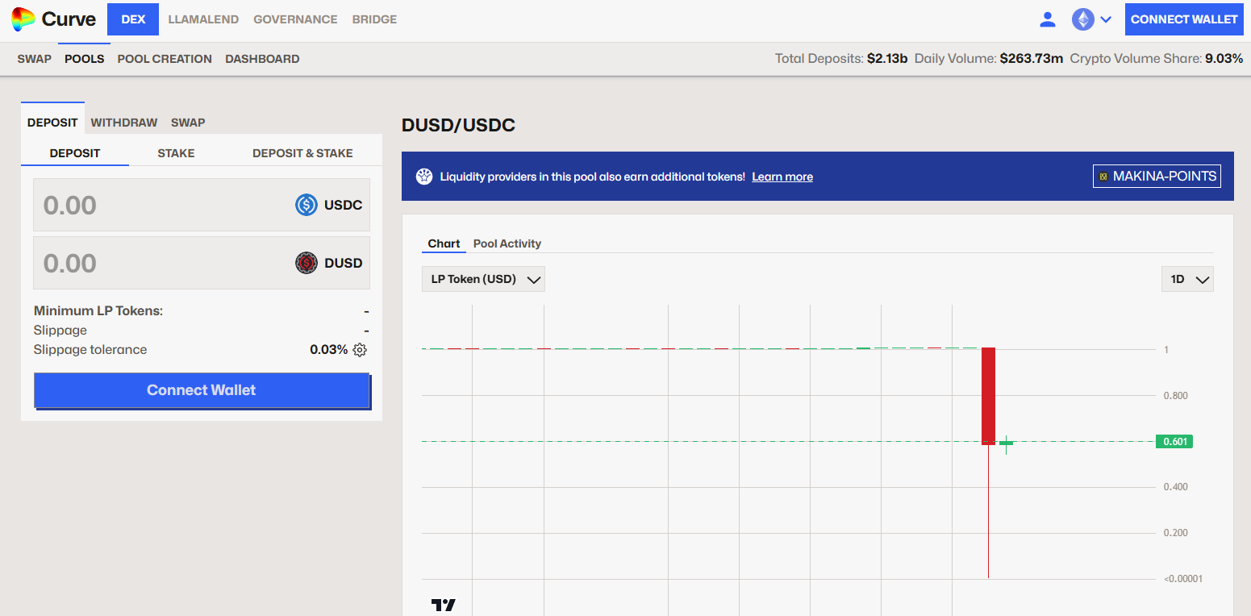Click the MAKINA-POINTS badge
This screenshot has height=616, width=1251.
pyautogui.click(x=1157, y=176)
